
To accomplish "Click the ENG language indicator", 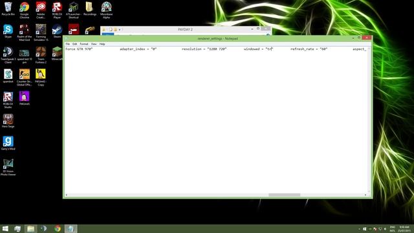I will click(x=393, y=228).
